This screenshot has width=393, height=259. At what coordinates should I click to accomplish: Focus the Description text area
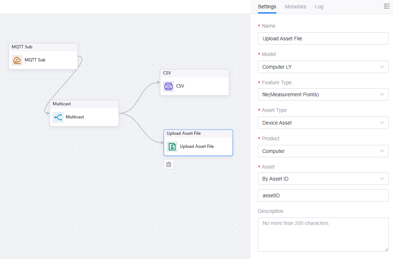[x=323, y=234]
